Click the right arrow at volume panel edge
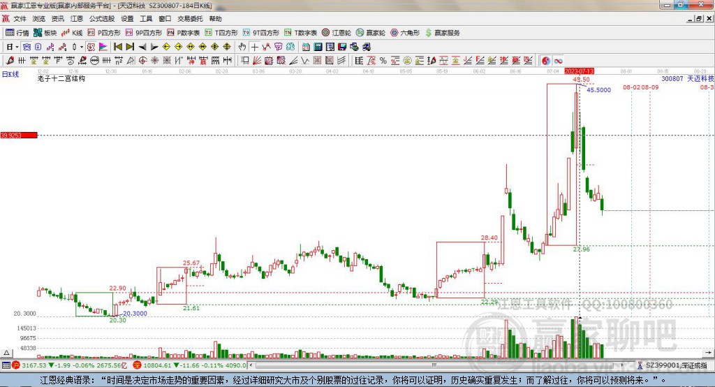Image resolution: width=715 pixels, height=387 pixels. coord(708,352)
